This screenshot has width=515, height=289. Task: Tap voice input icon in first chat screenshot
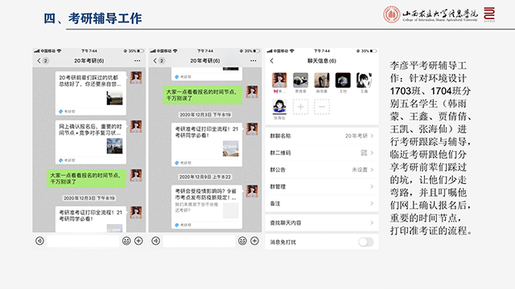(x=39, y=241)
